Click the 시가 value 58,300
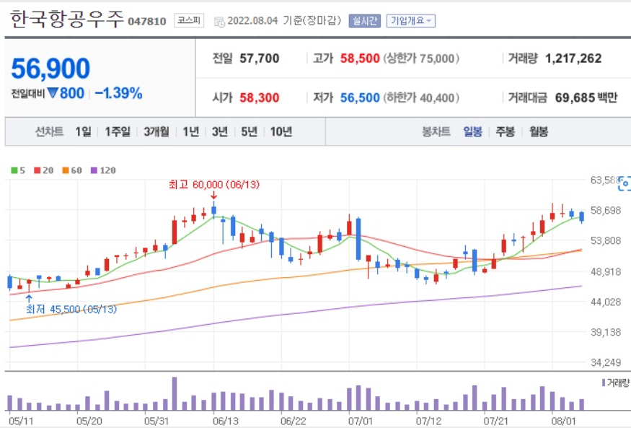Viewport: 631px width, 428px height. coord(259,97)
